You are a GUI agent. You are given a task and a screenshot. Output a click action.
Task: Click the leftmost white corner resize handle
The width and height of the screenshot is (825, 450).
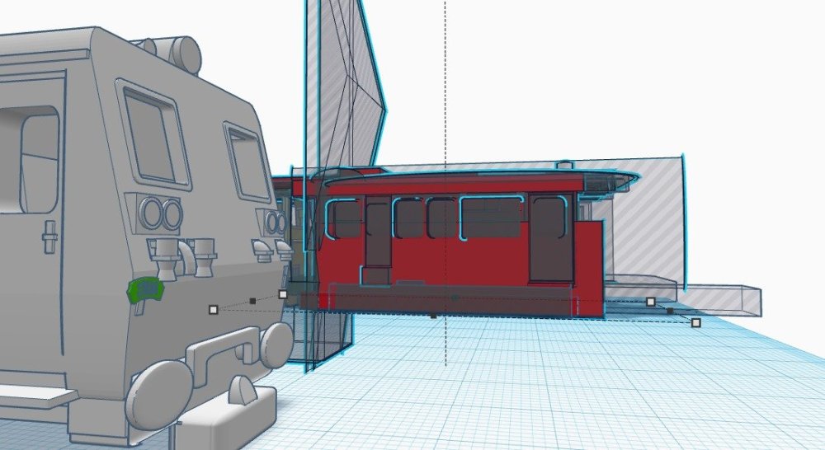(213, 310)
